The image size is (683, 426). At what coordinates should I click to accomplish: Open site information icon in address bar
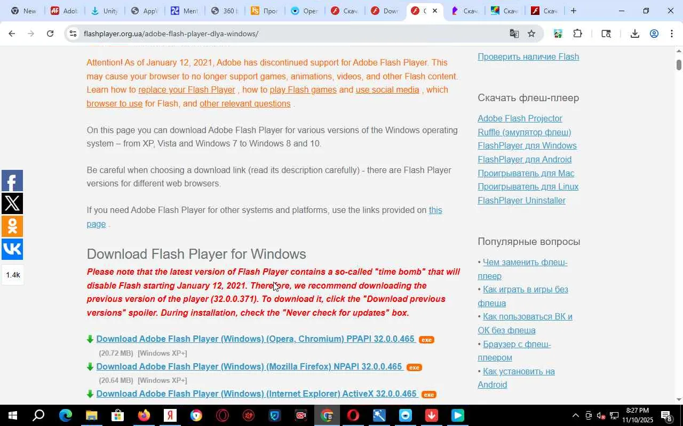pyautogui.click(x=73, y=34)
